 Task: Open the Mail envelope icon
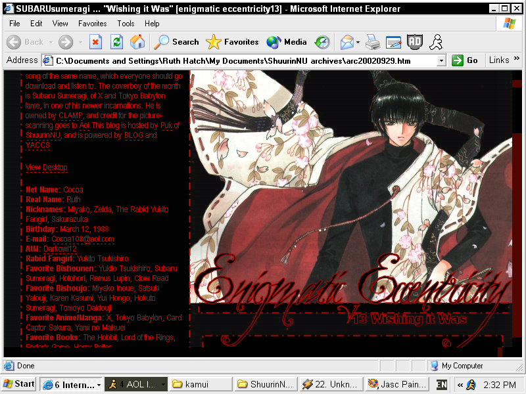[347, 42]
